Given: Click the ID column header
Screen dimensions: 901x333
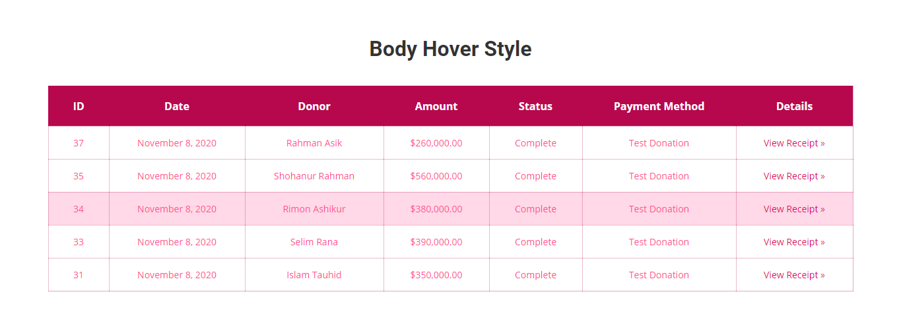Looking at the screenshot, I should (x=79, y=106).
